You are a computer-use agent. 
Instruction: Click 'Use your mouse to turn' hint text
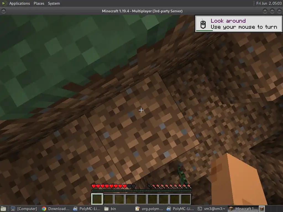(x=244, y=27)
